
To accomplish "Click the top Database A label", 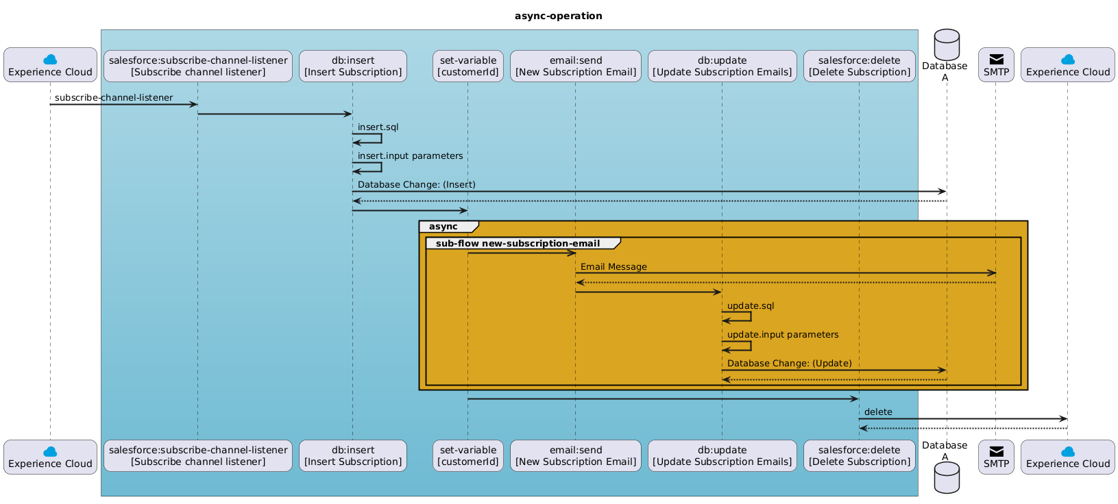I will pyautogui.click(x=945, y=72).
